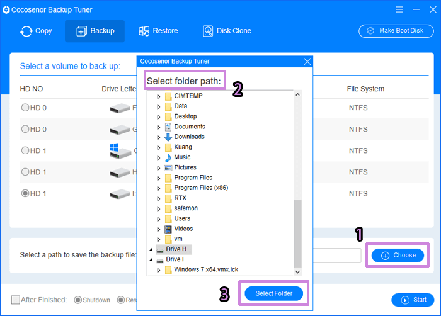This screenshot has height=316, width=441.
Task: Select Windows 7 x64.vmx.lck folder
Action: click(x=206, y=269)
